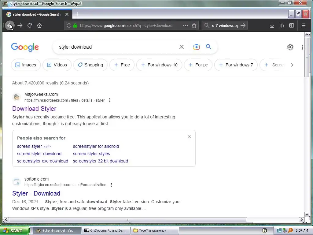313x235 pixels.
Task: Open the browser home page
Action: 39,26
